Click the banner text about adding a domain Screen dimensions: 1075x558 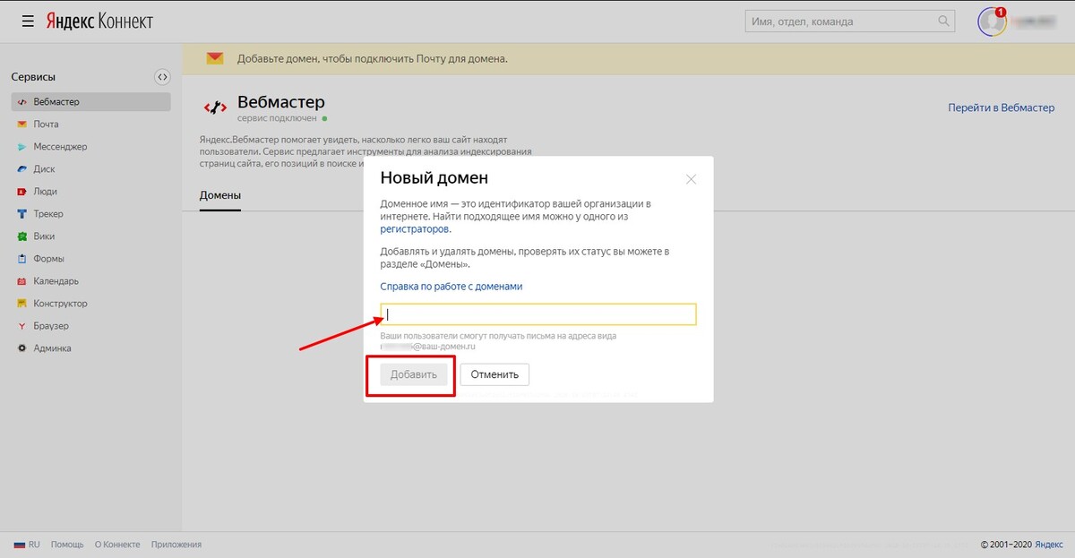pyautogui.click(x=373, y=59)
